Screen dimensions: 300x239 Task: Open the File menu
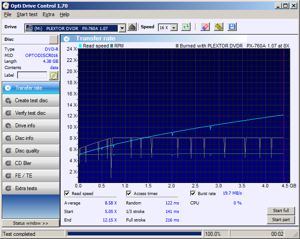click(8, 14)
